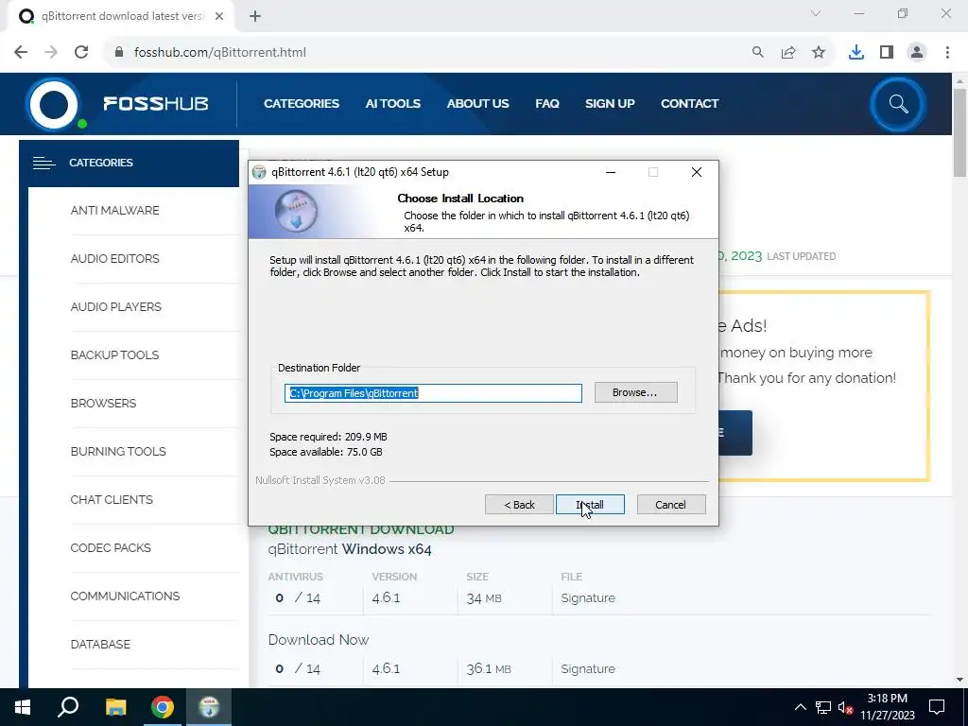Open File Explorer from taskbar
The height and width of the screenshot is (726, 968).
click(x=115, y=707)
